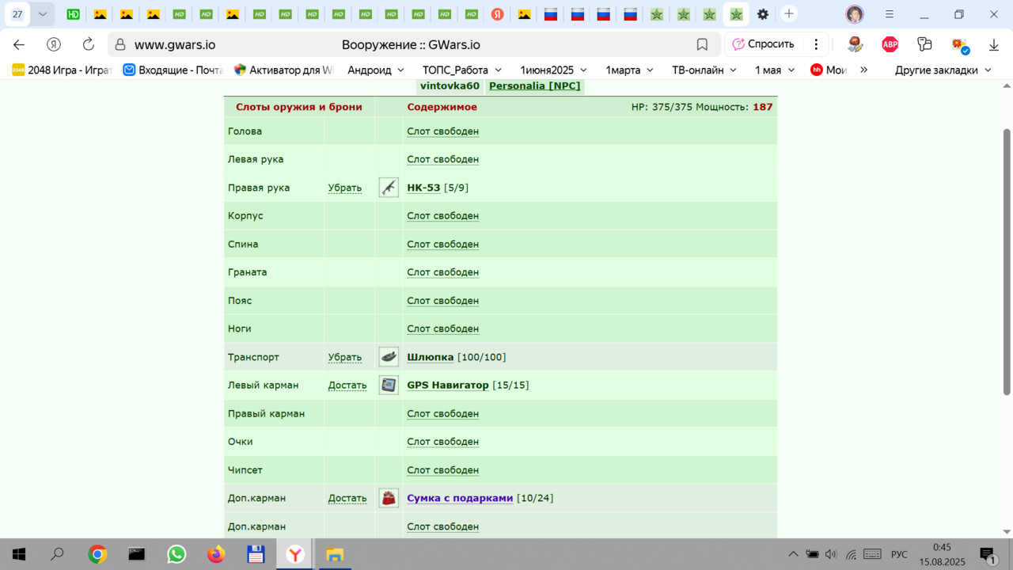
Task: Open Firefox from the taskbar
Action: (x=216, y=554)
